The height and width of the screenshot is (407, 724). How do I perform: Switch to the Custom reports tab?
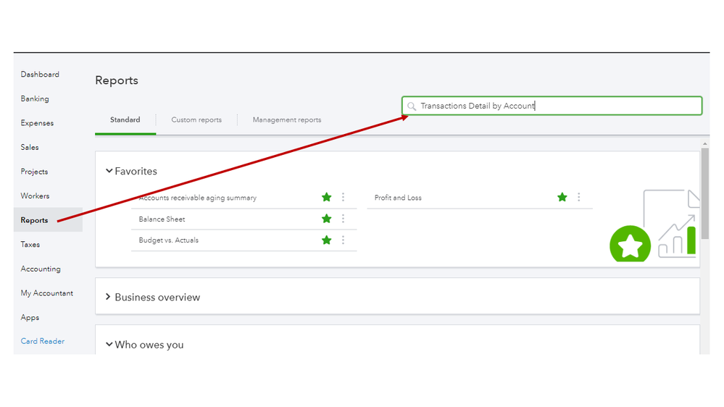[196, 119]
